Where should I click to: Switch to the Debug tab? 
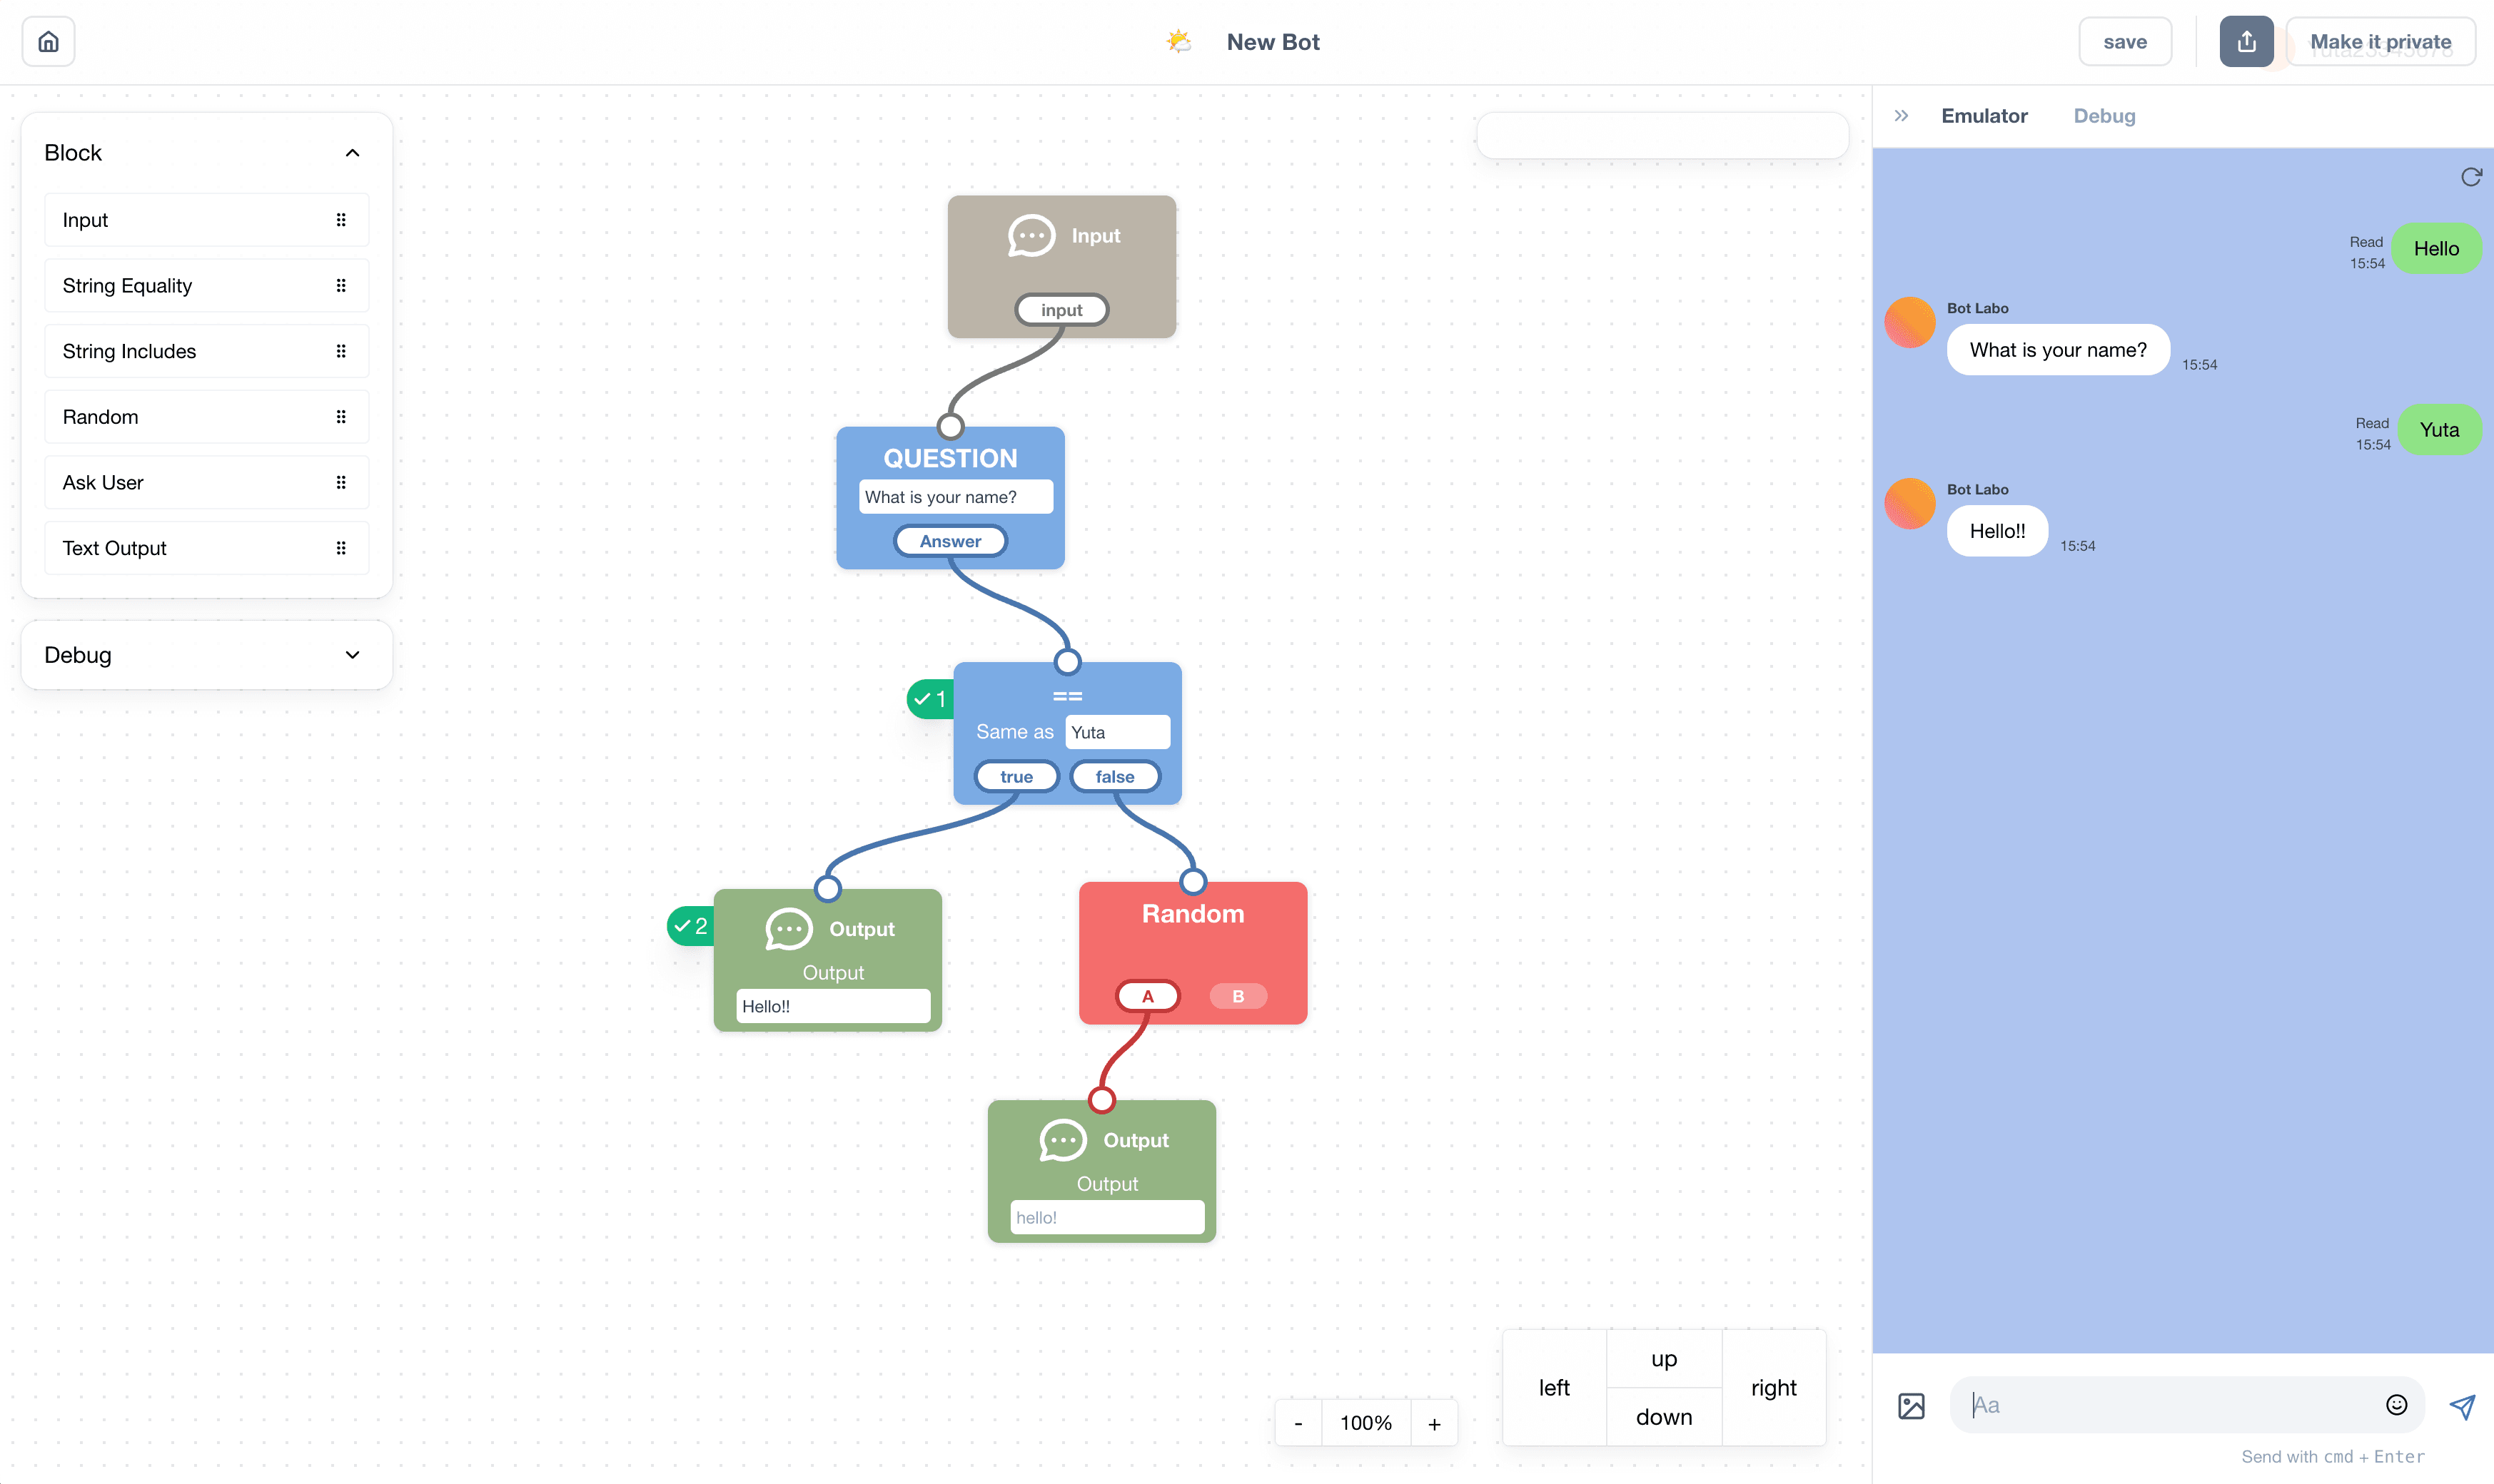coord(2104,116)
